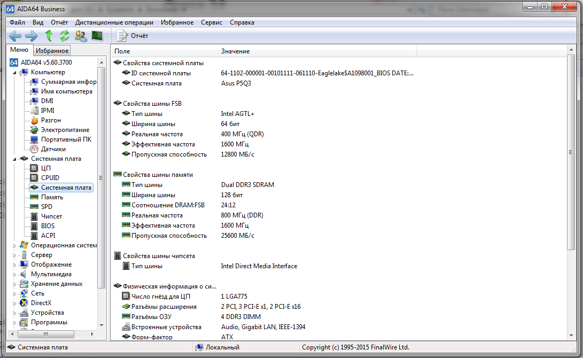Screen dimensions: 583x358
Task: Click the Значение column header
Action: pos(317,51)
